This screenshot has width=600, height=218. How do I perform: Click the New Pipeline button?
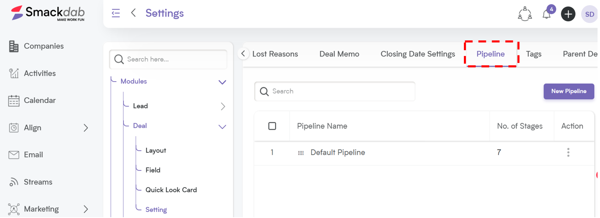pos(569,91)
